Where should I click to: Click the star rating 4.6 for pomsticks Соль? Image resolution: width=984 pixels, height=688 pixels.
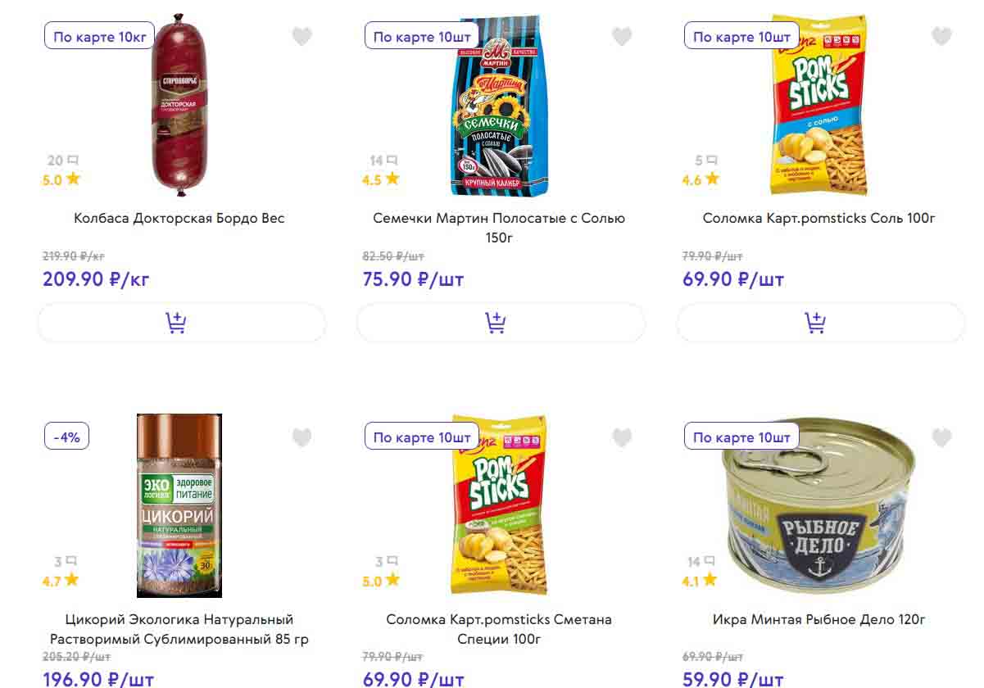pos(701,179)
